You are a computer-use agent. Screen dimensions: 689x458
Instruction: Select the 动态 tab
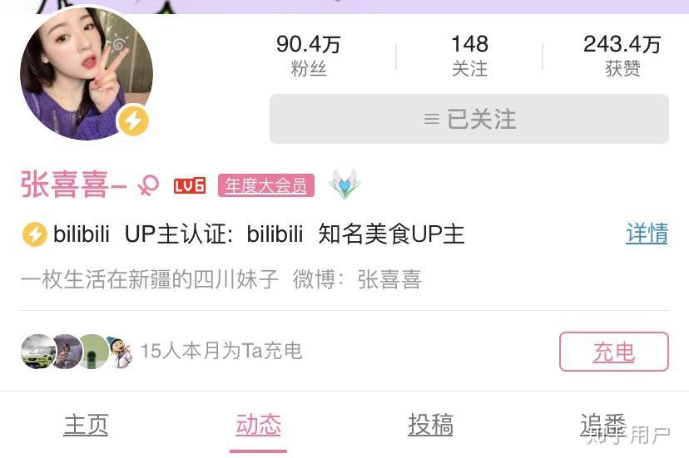258,425
